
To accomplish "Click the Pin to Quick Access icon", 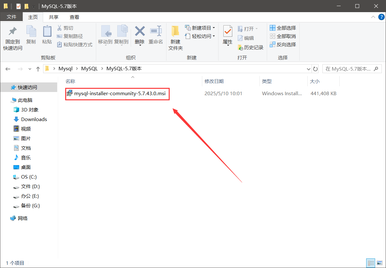I will click(x=13, y=31).
